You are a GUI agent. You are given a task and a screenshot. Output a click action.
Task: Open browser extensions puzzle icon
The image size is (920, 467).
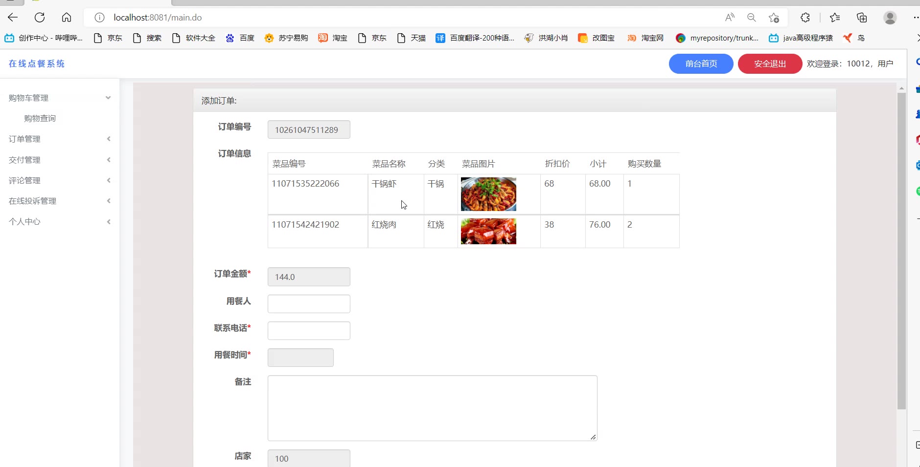805,18
